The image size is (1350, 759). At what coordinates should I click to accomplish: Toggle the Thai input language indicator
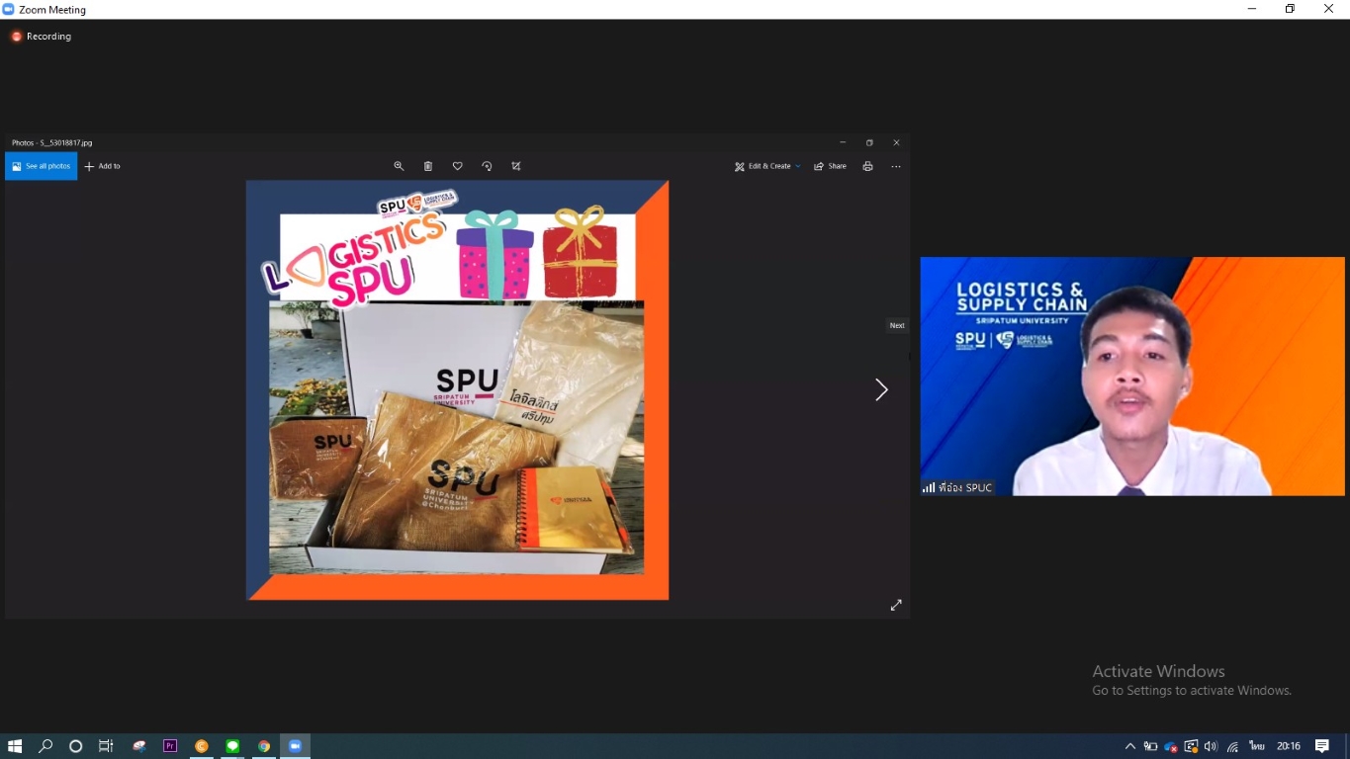click(x=1257, y=746)
